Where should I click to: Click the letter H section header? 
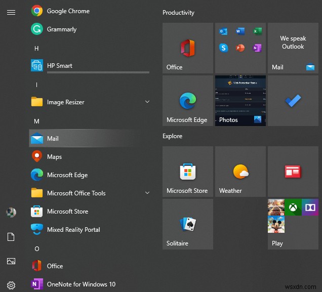pos(36,49)
